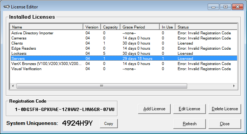Click the License Editor key icon
This screenshot has width=247, height=134.
click(x=7, y=7)
